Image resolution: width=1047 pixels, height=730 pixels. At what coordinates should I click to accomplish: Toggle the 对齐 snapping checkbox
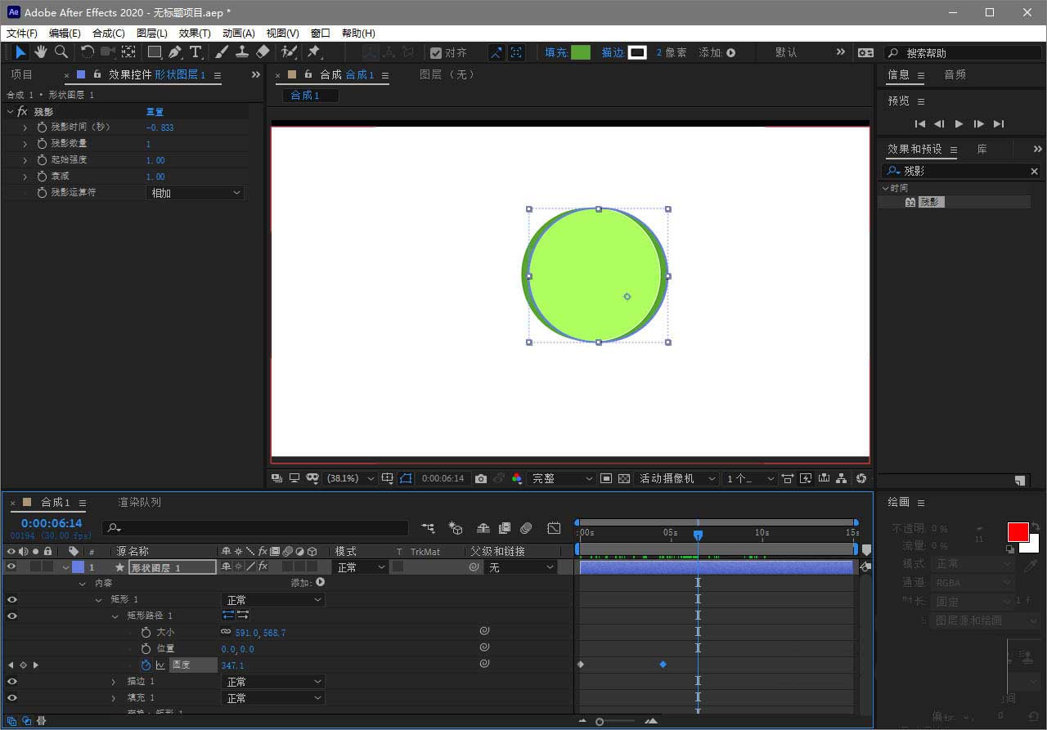[x=436, y=53]
